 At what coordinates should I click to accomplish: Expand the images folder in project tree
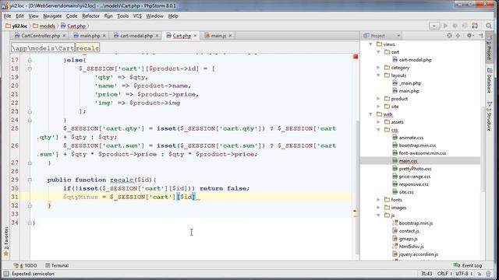(378, 208)
